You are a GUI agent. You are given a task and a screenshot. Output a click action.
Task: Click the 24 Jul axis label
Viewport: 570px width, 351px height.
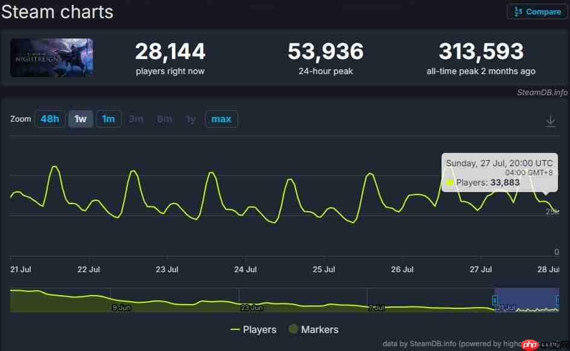pos(245,269)
